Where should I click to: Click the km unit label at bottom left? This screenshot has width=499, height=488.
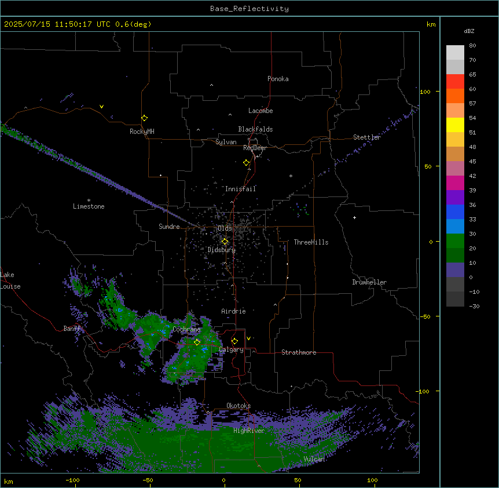[9, 481]
